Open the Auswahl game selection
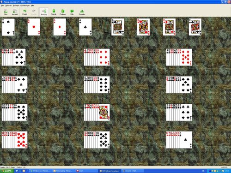The height and width of the screenshot is (173, 231). coord(15,12)
